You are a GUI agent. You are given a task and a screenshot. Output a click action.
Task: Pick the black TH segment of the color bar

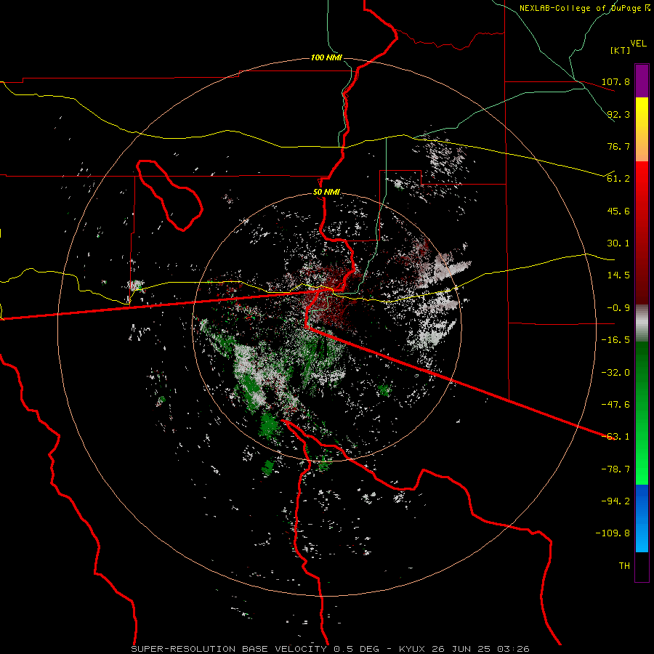tap(642, 567)
